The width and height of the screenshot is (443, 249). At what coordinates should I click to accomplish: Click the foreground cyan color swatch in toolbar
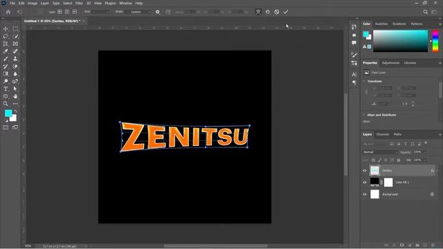(8, 113)
